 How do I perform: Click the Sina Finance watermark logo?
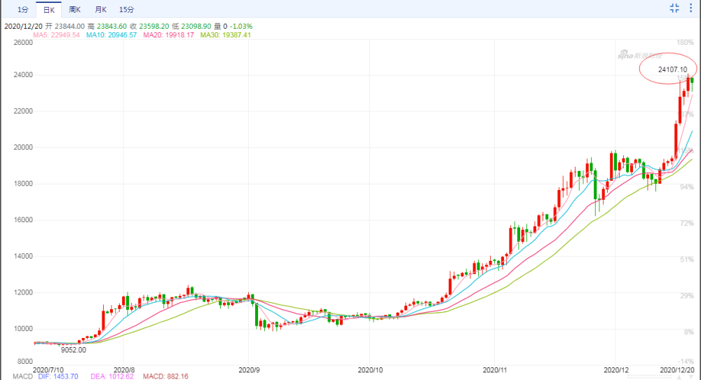(x=640, y=55)
